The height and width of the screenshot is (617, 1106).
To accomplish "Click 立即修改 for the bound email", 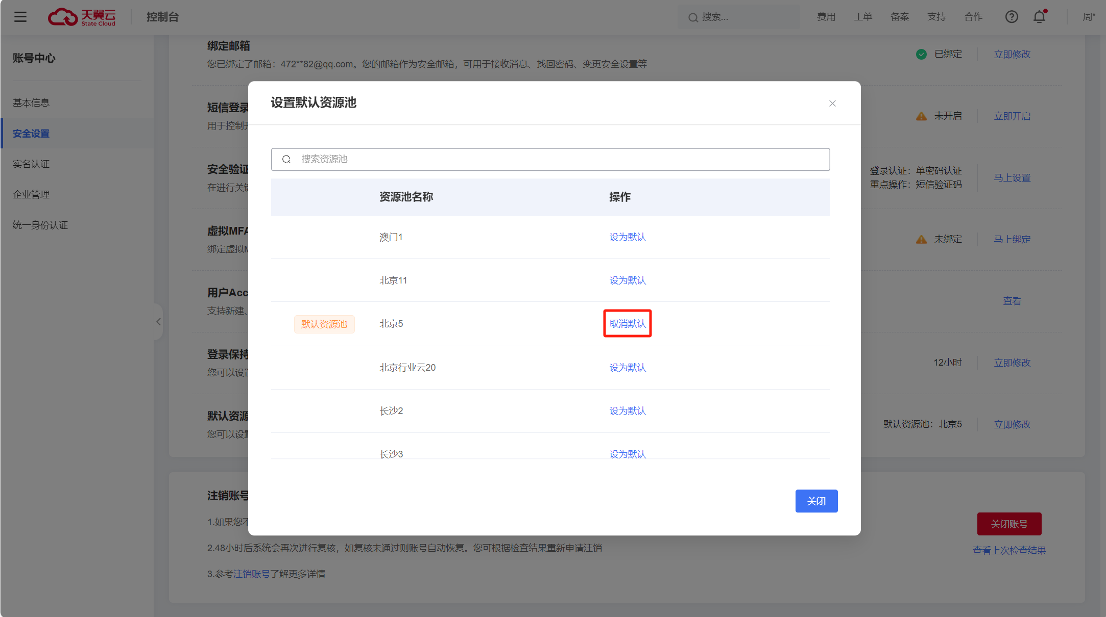I will [1012, 54].
